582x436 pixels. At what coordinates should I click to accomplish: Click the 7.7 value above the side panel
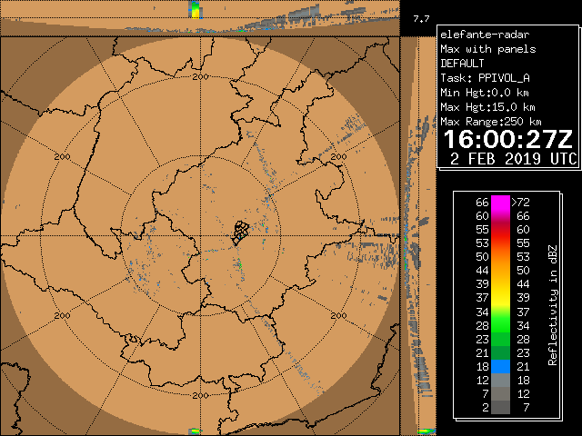click(420, 18)
